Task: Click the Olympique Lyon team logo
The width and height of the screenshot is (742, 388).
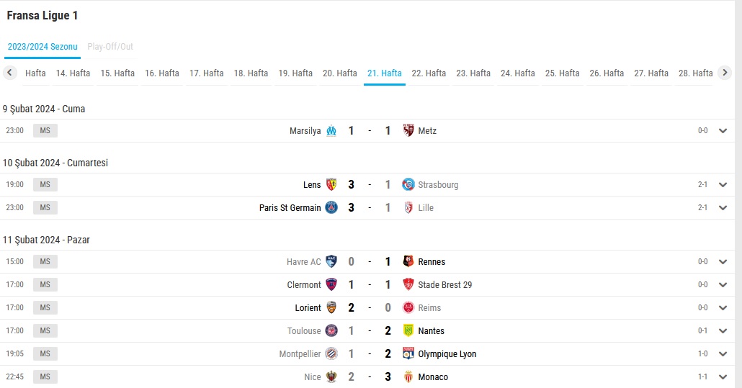Action: coord(408,353)
